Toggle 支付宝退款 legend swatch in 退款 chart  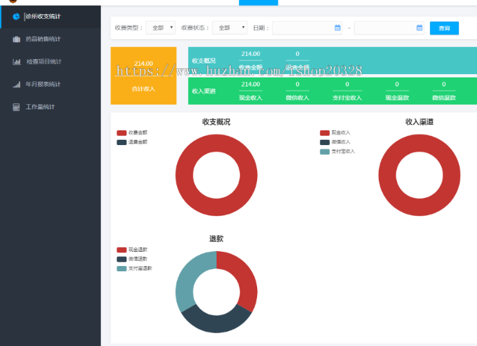click(122, 269)
